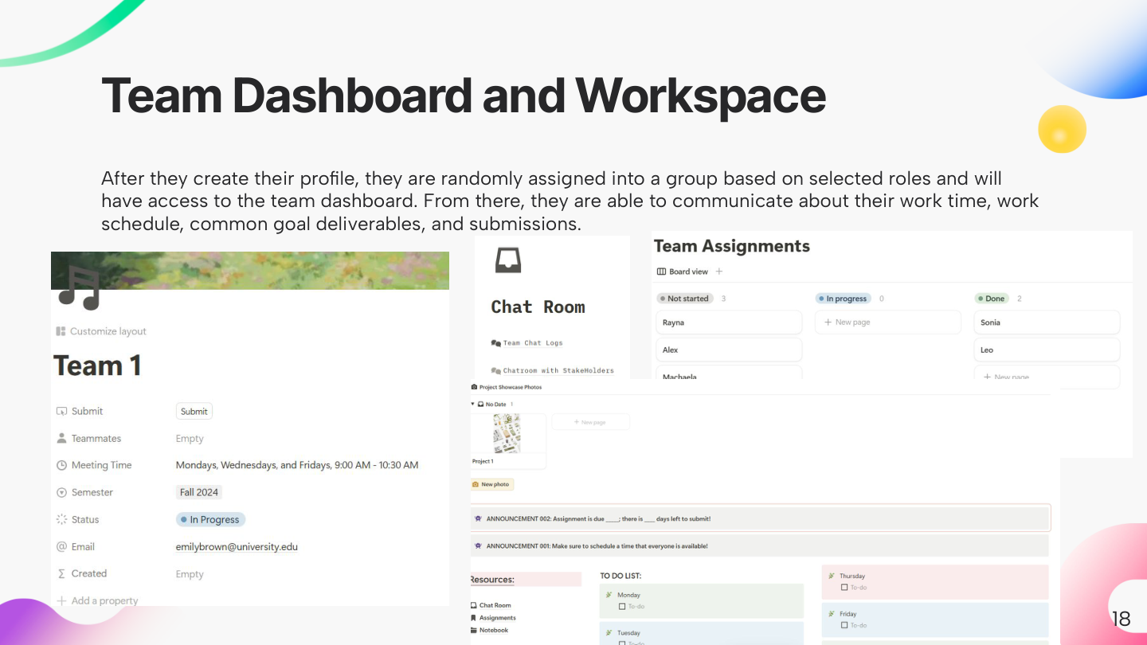Open the Chatroom with StakeHolders link

click(558, 370)
